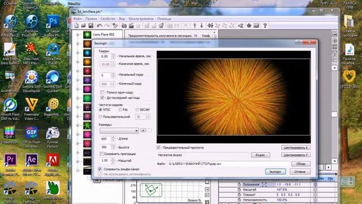Click the dark star shape toolbar icon
Viewport: 362px width, 204px height.
click(249, 25)
